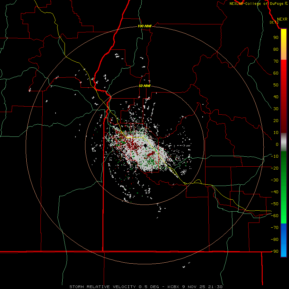Click the 0.5 DEG elevation text
Image resolution: width=289 pixels, height=289 pixels.
149,287
